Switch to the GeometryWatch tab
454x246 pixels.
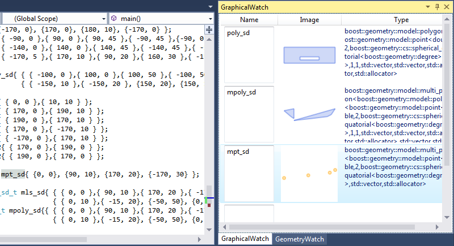click(300, 239)
